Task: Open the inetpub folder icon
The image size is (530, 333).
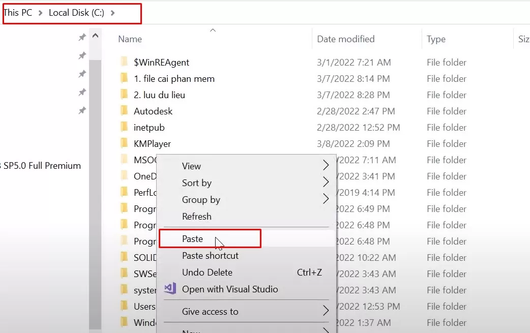Action: [x=125, y=127]
